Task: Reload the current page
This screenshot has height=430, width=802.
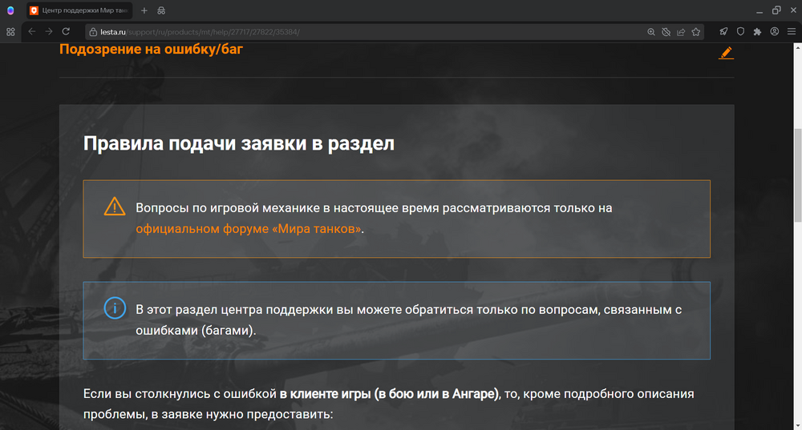Action: click(x=66, y=32)
